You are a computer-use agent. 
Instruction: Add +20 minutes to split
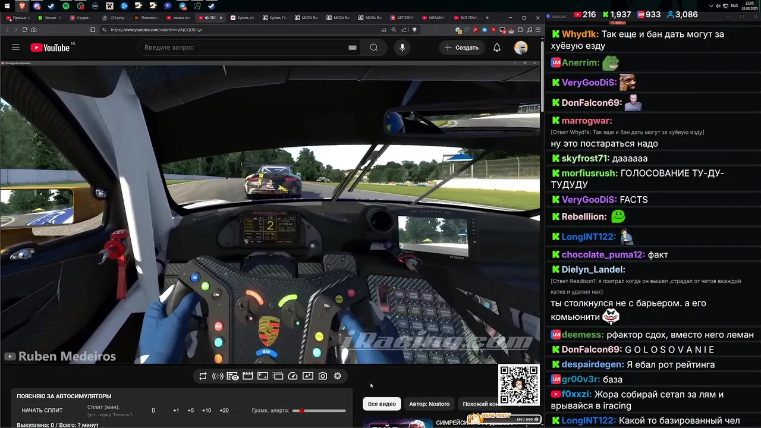click(224, 411)
